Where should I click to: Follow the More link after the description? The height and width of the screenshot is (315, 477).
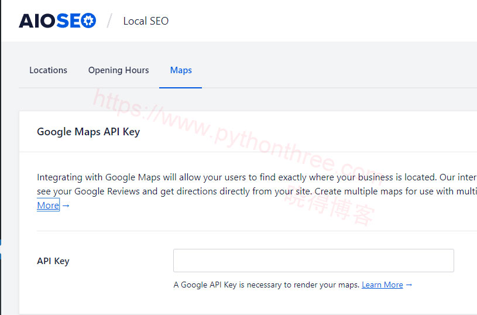48,206
